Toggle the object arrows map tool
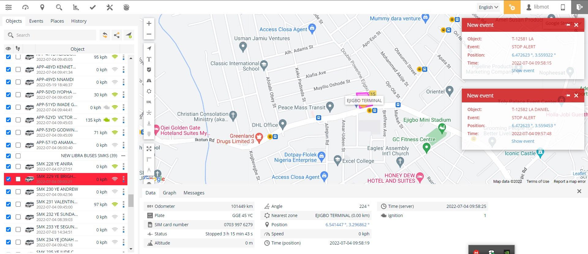This screenshot has width=588, height=254. pos(149,48)
